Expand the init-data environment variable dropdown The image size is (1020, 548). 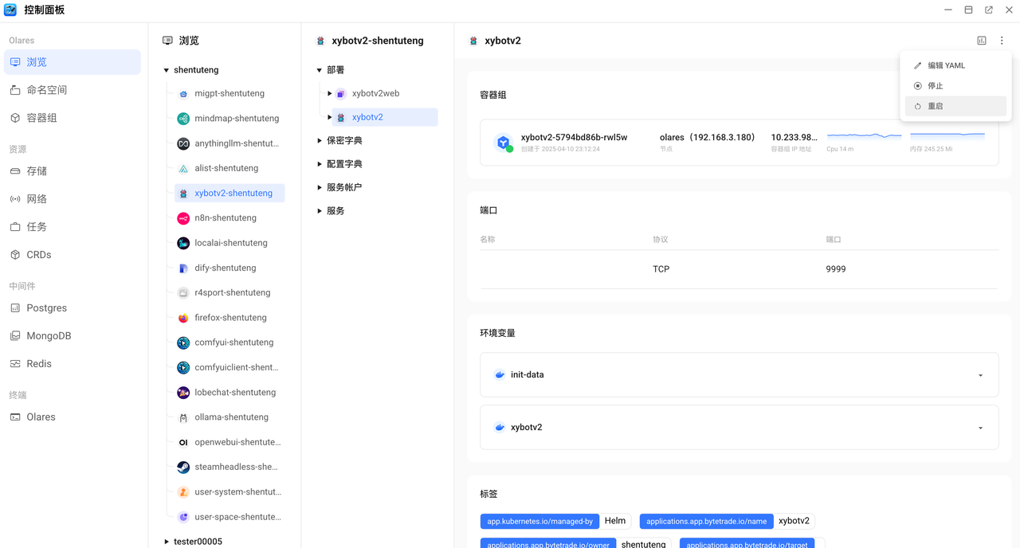click(x=980, y=375)
